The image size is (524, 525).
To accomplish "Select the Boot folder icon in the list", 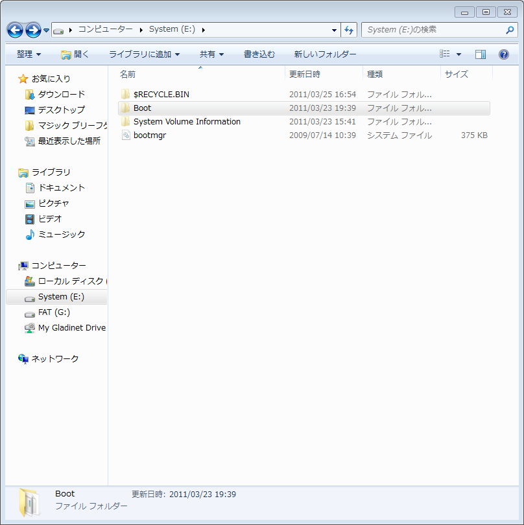I will (126, 108).
